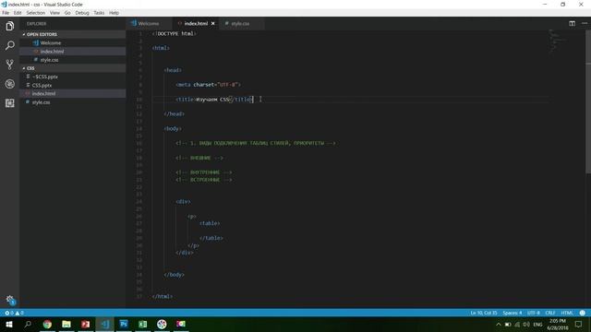Open the Selection menu
Viewport: 591px width, 332px height.
[x=36, y=13]
